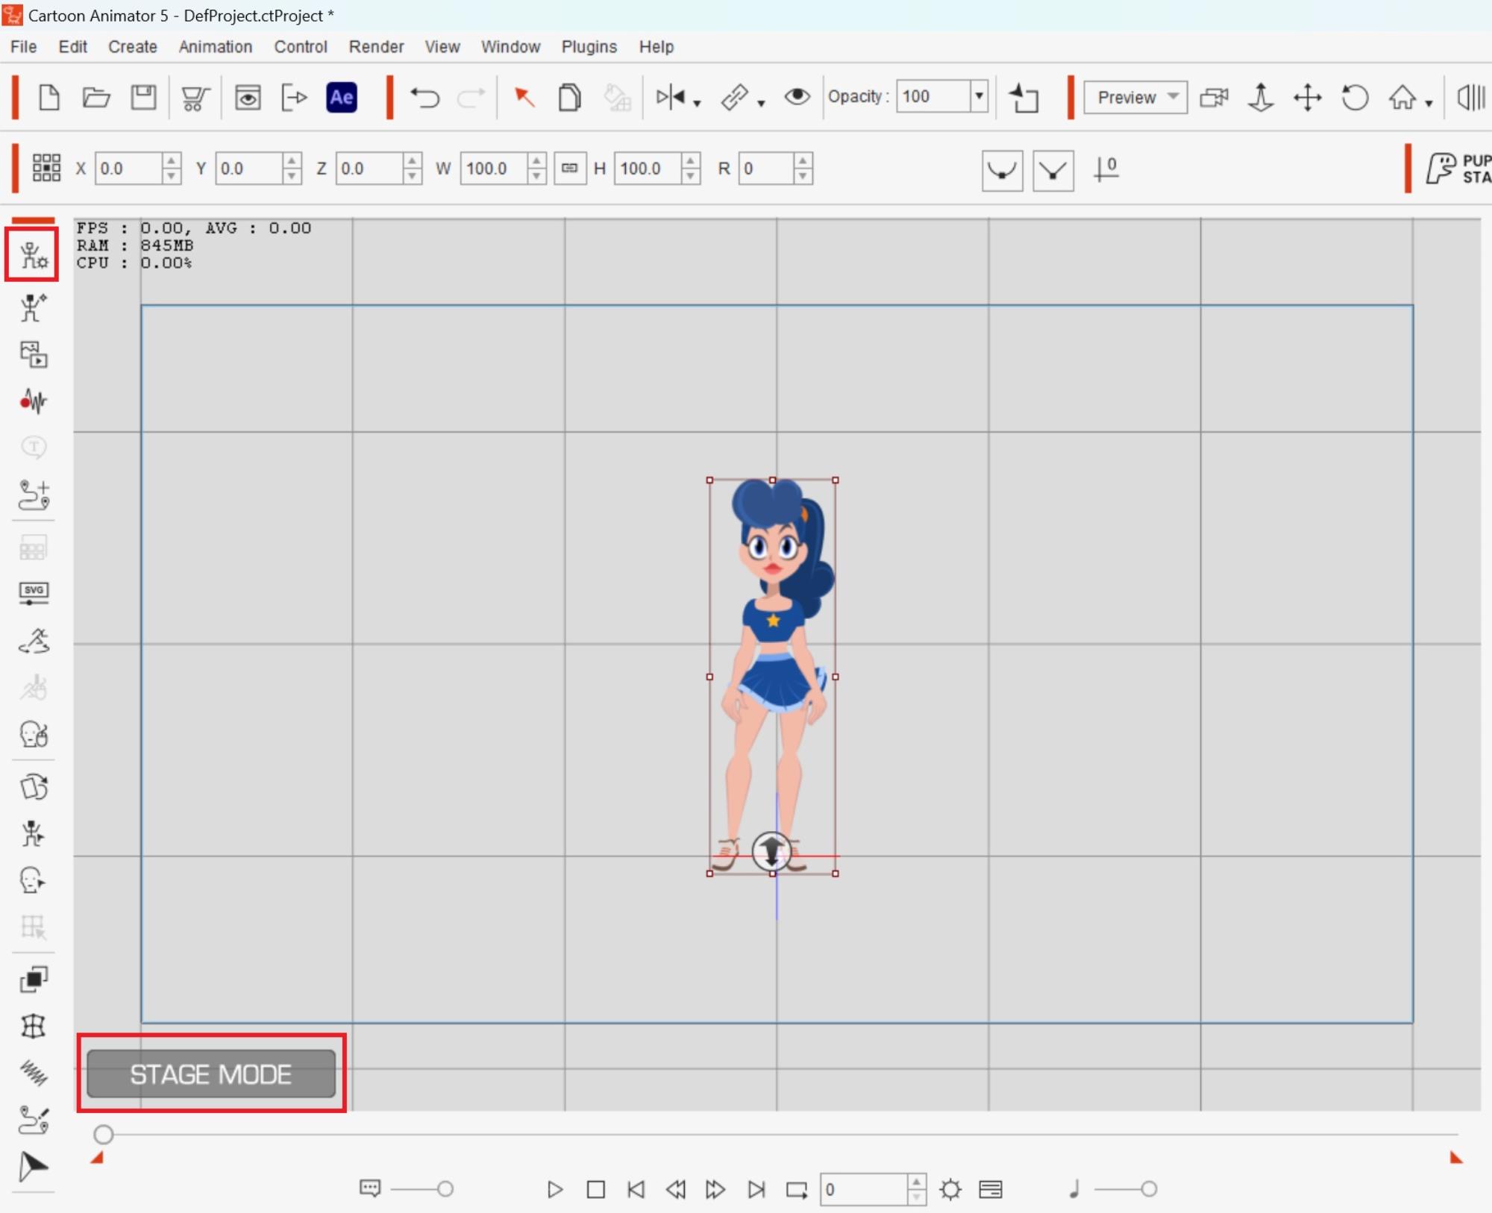Click the copy/duplicate page icon
Image resolution: width=1492 pixels, height=1213 pixels.
tap(569, 97)
